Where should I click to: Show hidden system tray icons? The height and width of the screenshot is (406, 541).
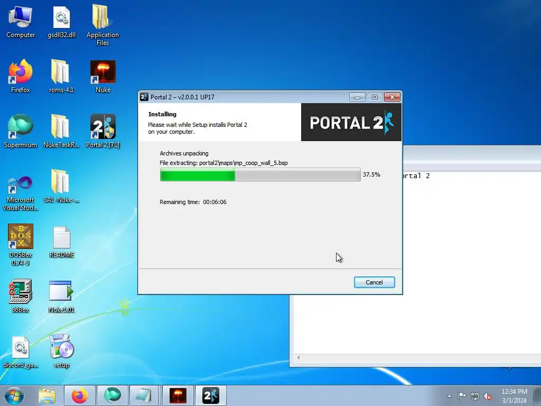449,396
